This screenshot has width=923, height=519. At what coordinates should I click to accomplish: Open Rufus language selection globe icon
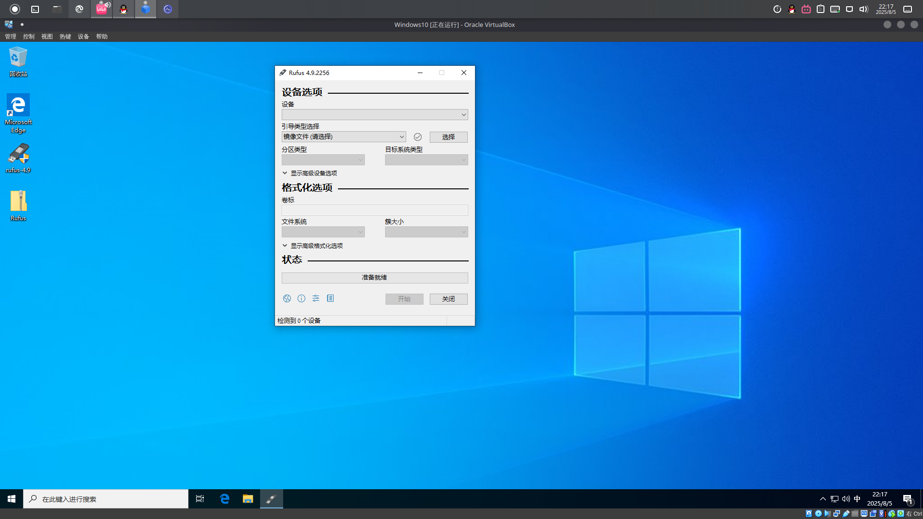click(x=287, y=298)
